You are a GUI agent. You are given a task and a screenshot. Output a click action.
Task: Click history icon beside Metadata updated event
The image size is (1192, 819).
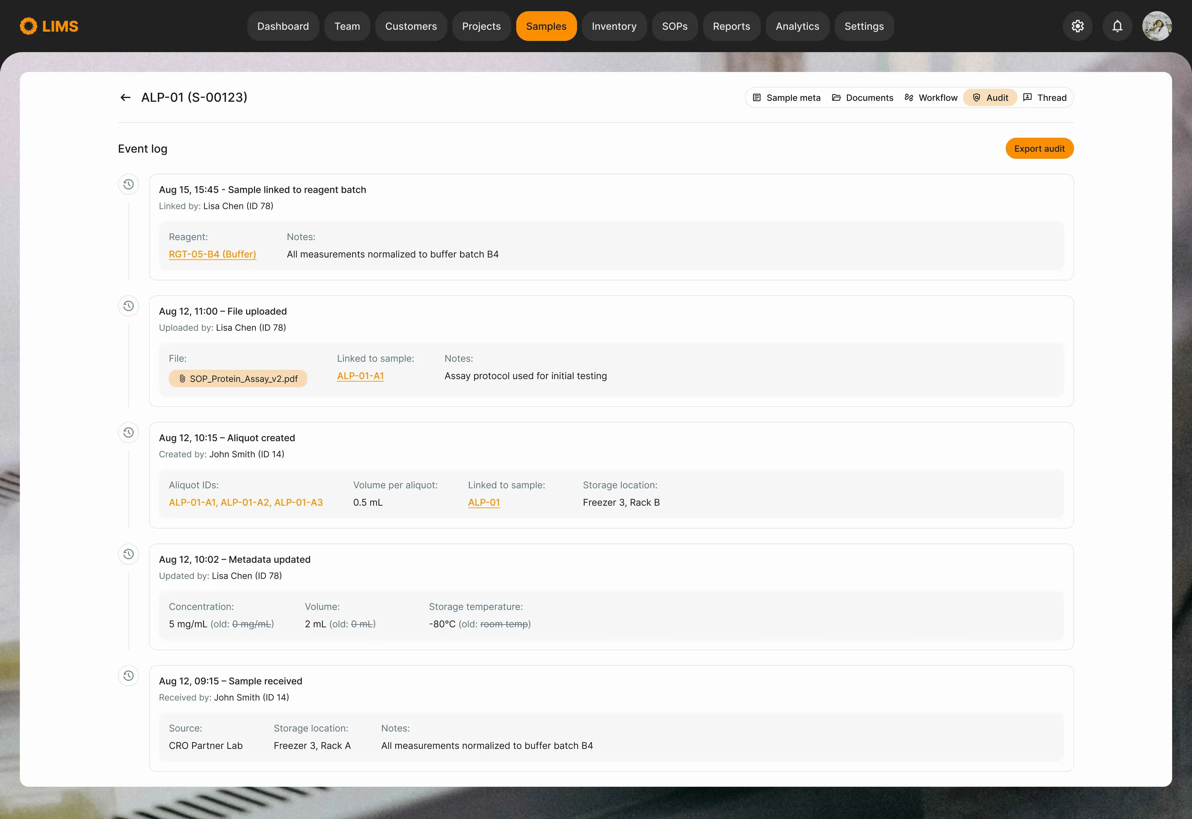[x=128, y=554]
